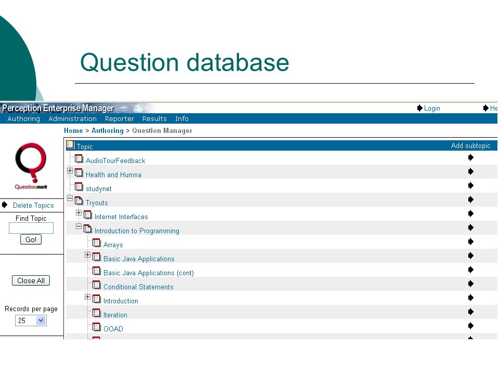The width and height of the screenshot is (499, 374).
Task: Click the Iteration topic icon
Action: [x=97, y=313]
